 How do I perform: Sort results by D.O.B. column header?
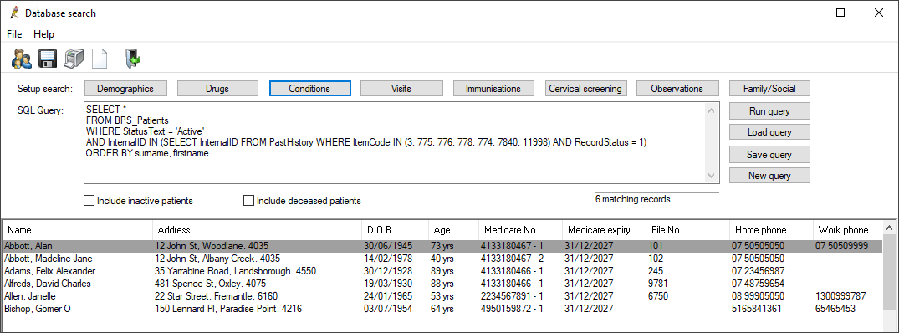(395, 230)
